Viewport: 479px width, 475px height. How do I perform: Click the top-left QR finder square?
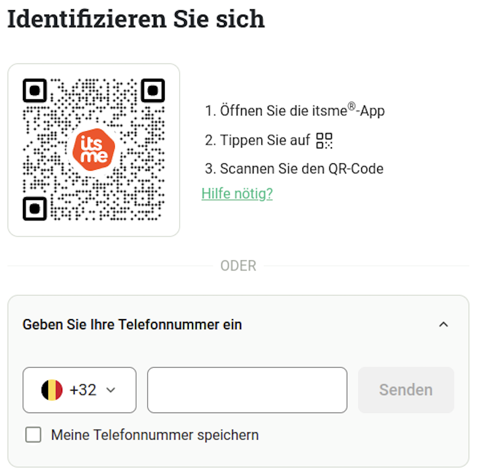coord(35,91)
